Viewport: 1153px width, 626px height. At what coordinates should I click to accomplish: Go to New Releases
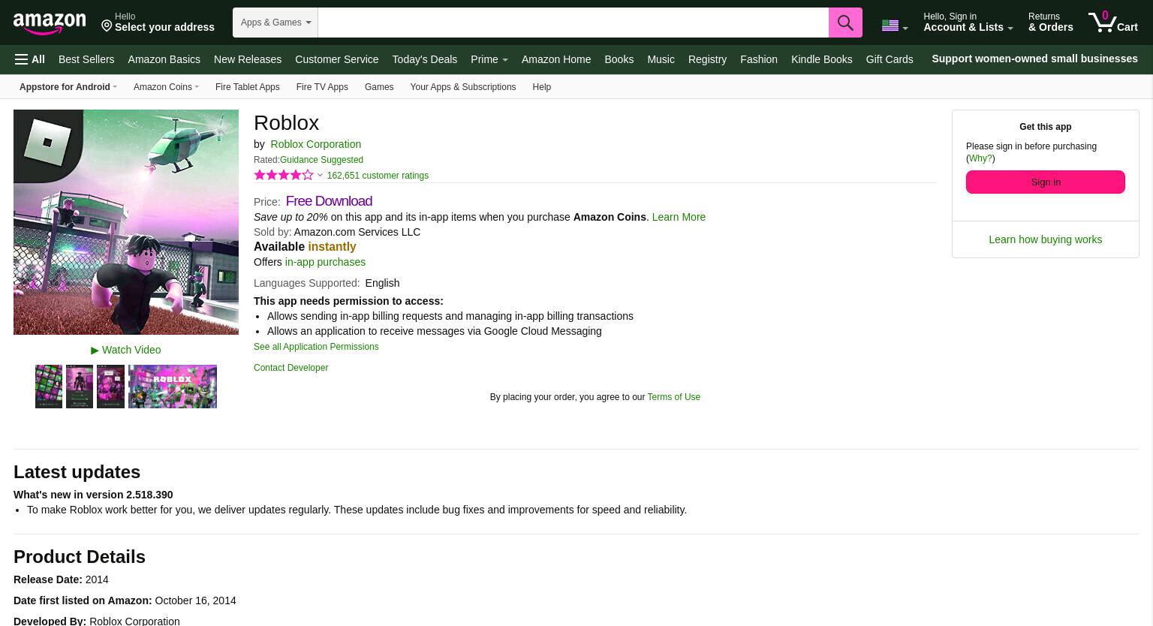[248, 59]
